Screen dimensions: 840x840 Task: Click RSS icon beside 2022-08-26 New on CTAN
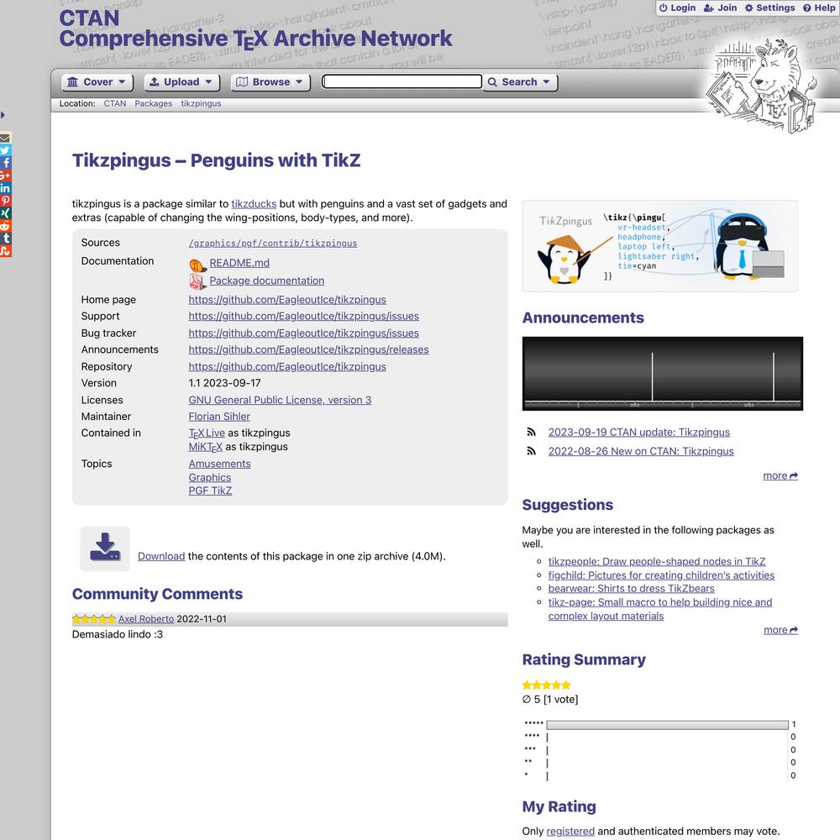532,451
